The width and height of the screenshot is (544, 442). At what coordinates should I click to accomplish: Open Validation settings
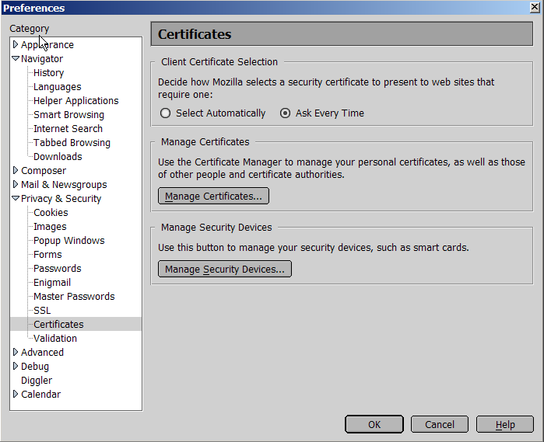55,339
